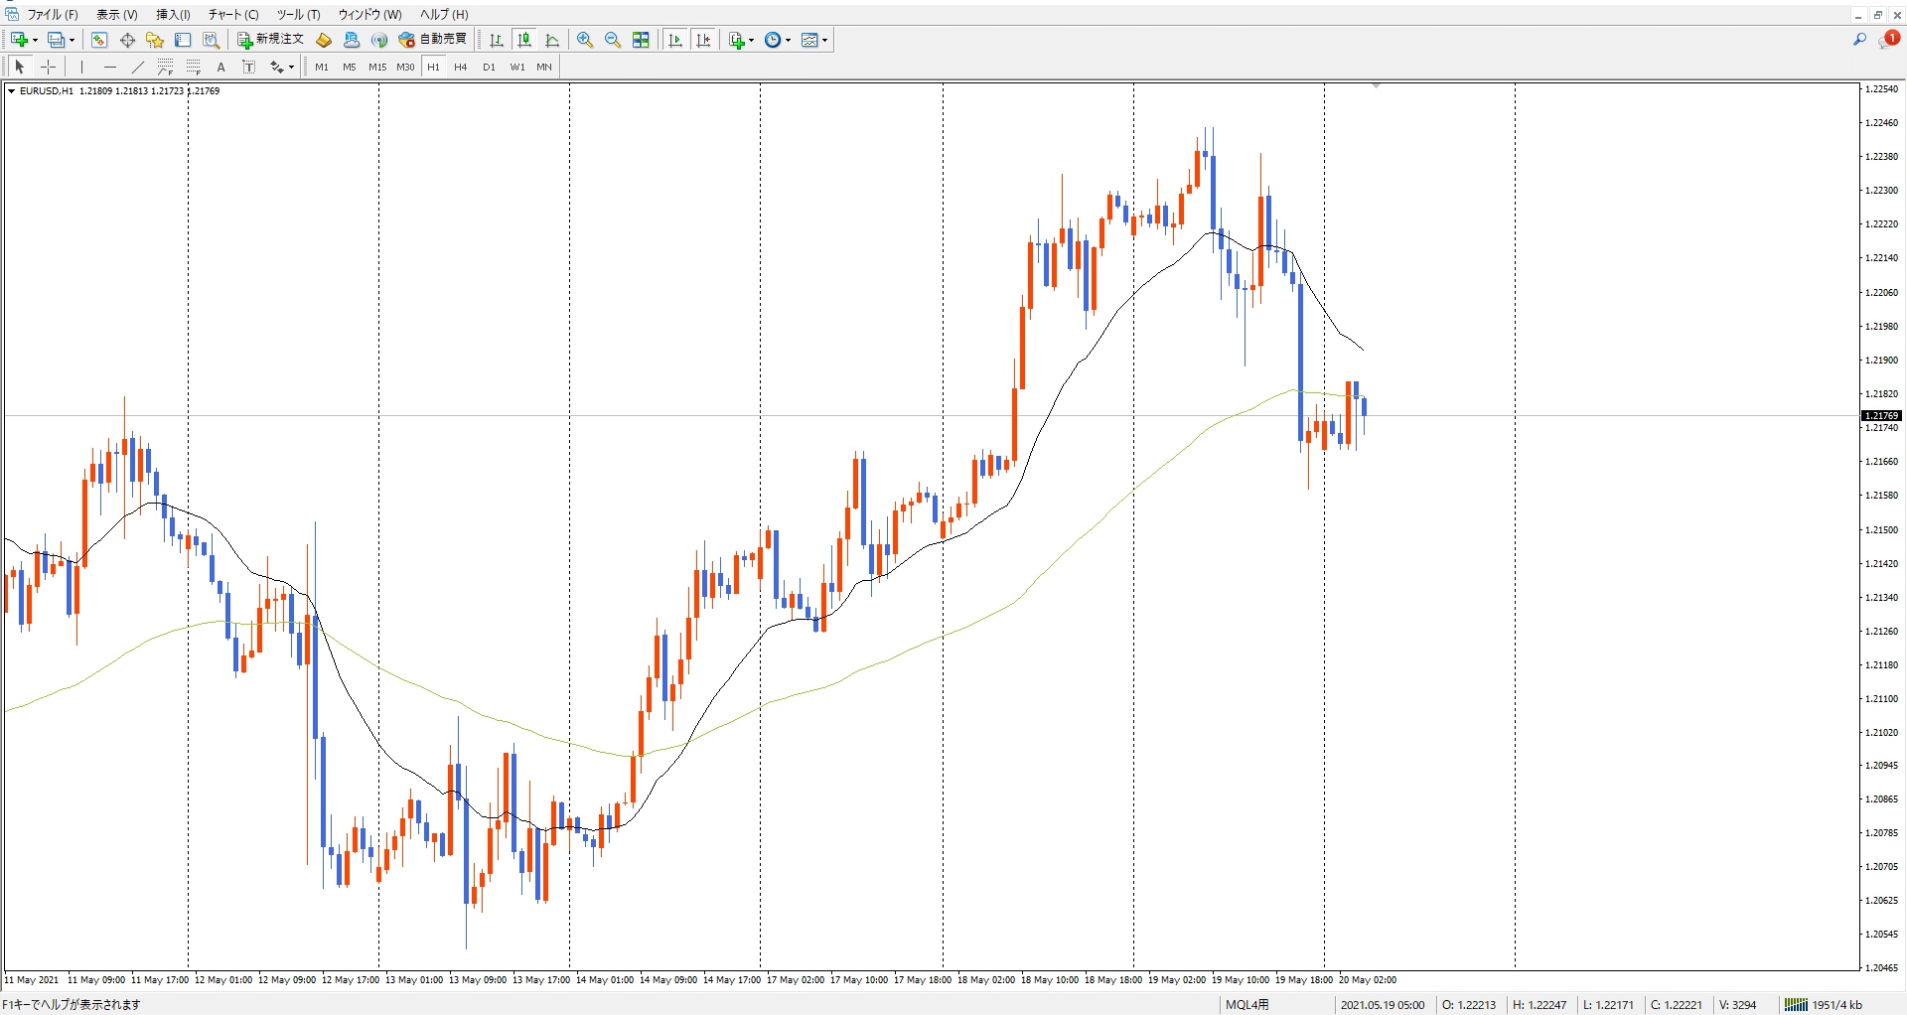Expand the Profiles dropdown arrow
The height and width of the screenshot is (1015, 1907).
click(72, 41)
